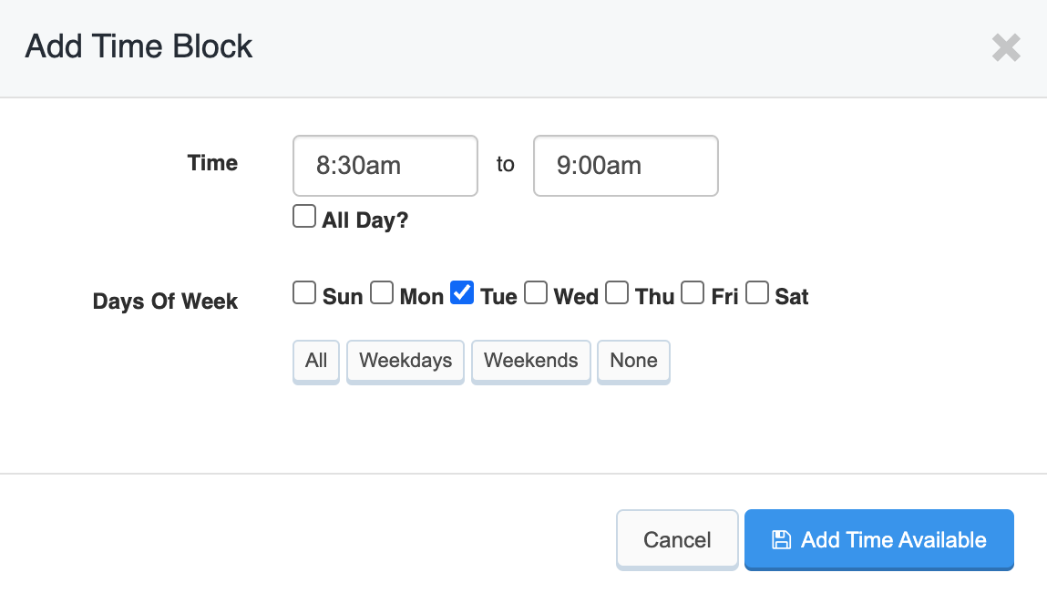Viewport: 1047px width, 593px height.
Task: Click the All days preset button
Action: 316,362
